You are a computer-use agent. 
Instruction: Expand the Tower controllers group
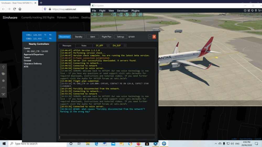27,57
